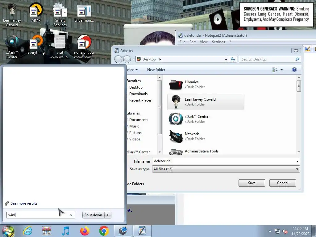The height and width of the screenshot is (237, 316).
Task: Click the Save button
Action: coord(252,183)
